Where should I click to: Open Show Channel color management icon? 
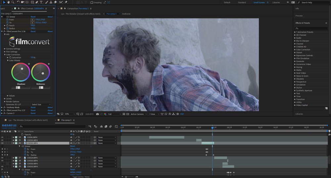click(x=105, y=114)
